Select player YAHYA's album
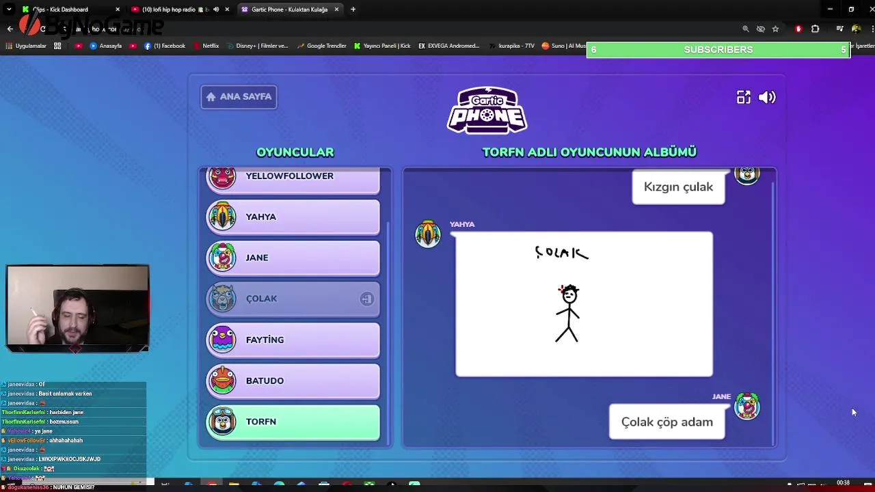The height and width of the screenshot is (492, 875). [x=293, y=217]
